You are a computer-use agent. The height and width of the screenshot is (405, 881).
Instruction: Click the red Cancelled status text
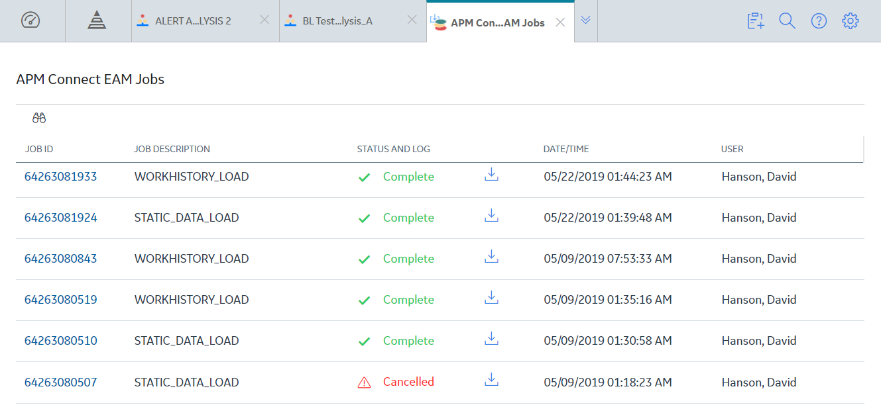[408, 382]
